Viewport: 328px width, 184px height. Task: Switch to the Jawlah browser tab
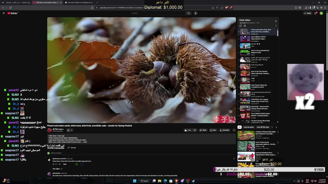point(16,3)
